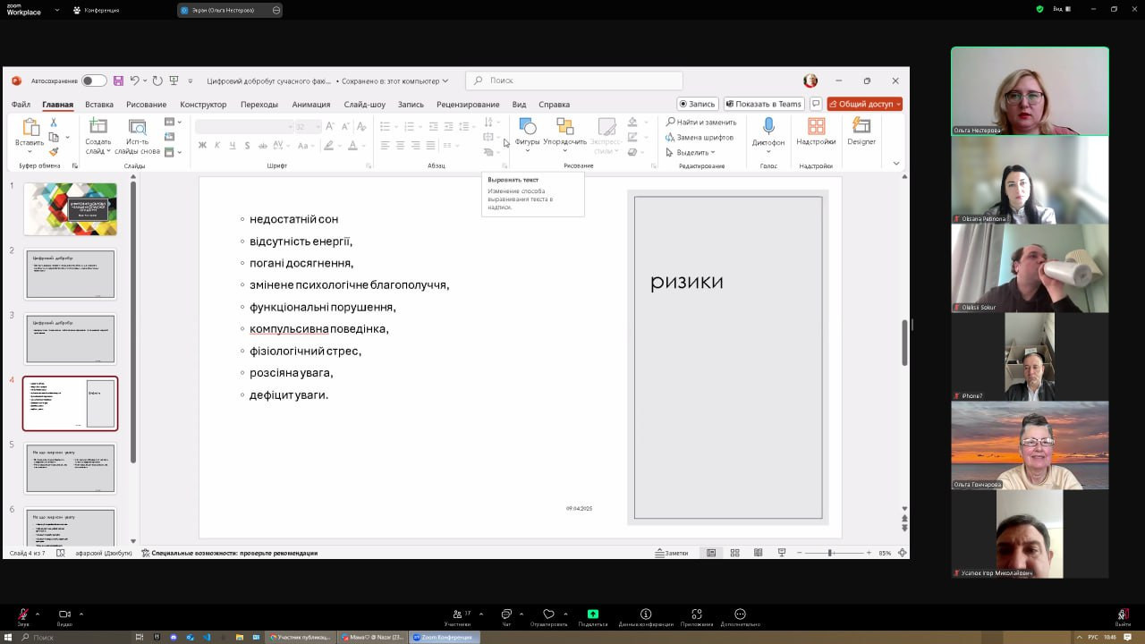The height and width of the screenshot is (644, 1145).
Task: Open Zoom Участники participants list
Action: click(x=457, y=616)
